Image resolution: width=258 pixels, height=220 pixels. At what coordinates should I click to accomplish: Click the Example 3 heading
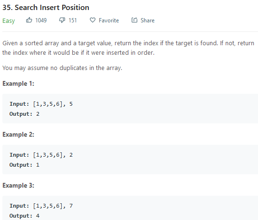(18, 186)
